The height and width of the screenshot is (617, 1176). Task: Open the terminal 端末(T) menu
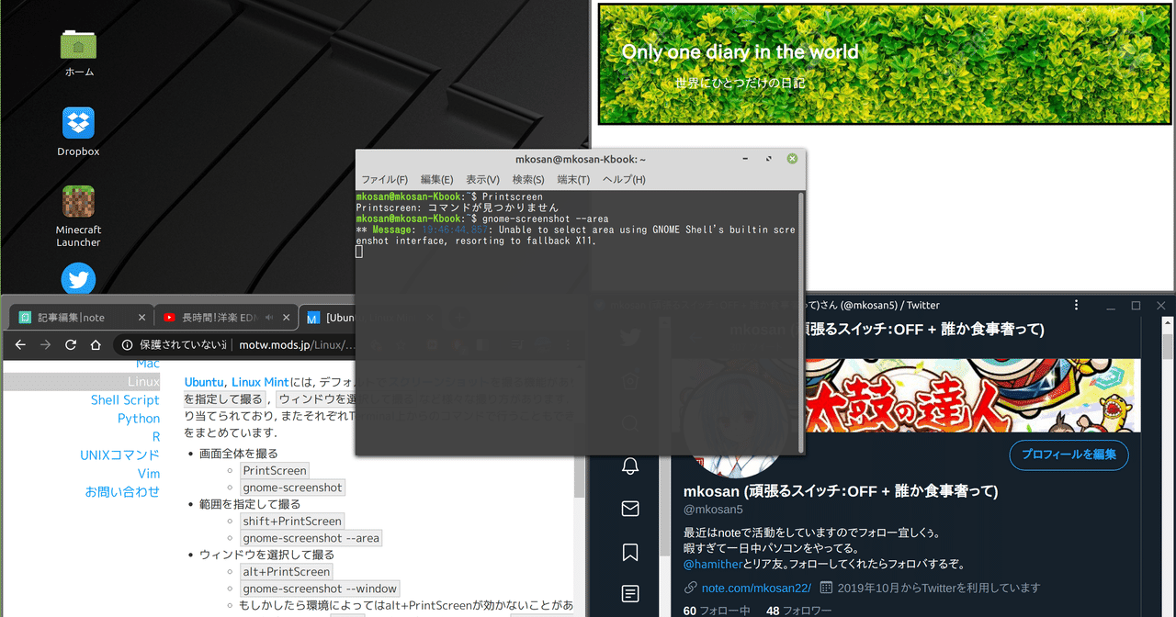click(x=573, y=180)
